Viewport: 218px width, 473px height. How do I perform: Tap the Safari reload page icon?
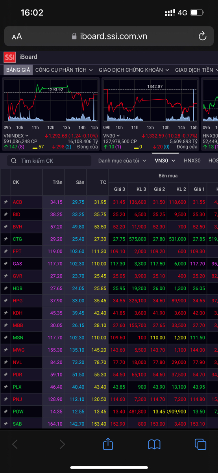(202, 36)
